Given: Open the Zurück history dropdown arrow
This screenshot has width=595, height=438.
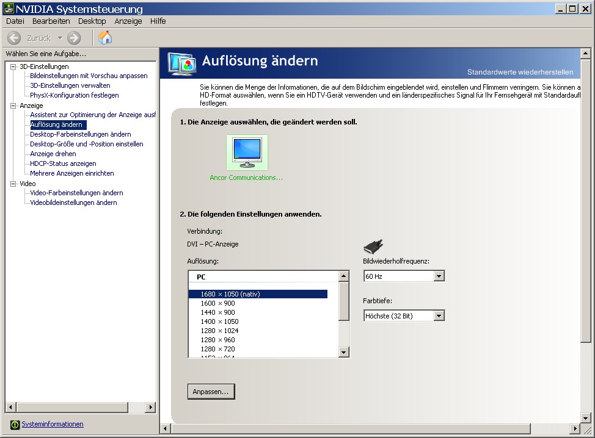Looking at the screenshot, I should point(60,38).
